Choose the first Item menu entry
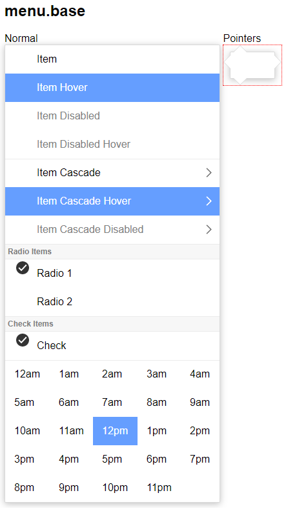The width and height of the screenshot is (297, 513). 112,59
